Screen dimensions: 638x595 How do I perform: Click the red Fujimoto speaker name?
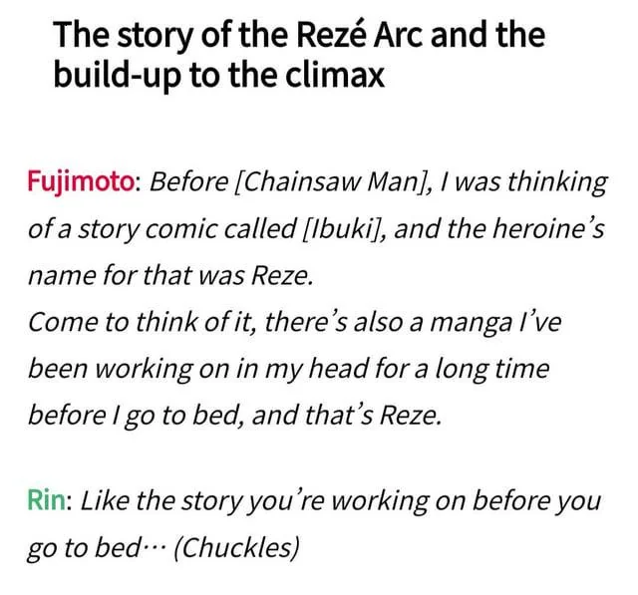click(x=81, y=182)
